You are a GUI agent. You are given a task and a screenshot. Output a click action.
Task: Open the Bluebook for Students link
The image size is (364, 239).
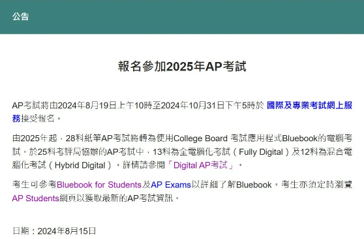click(99, 185)
